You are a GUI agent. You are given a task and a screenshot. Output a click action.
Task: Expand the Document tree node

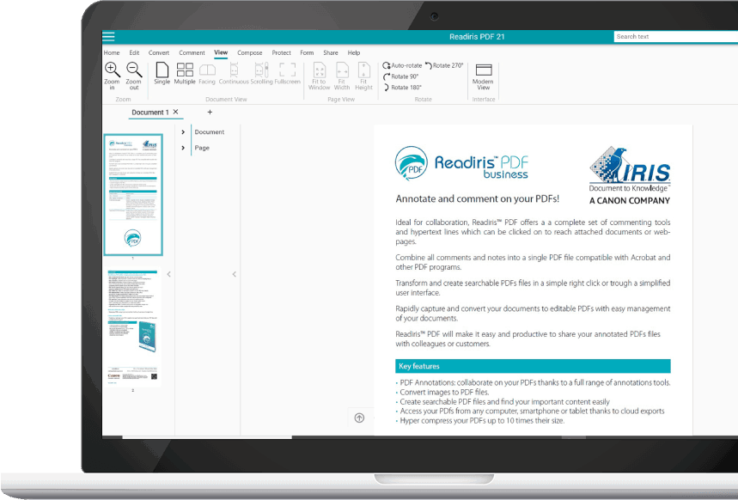(x=183, y=132)
